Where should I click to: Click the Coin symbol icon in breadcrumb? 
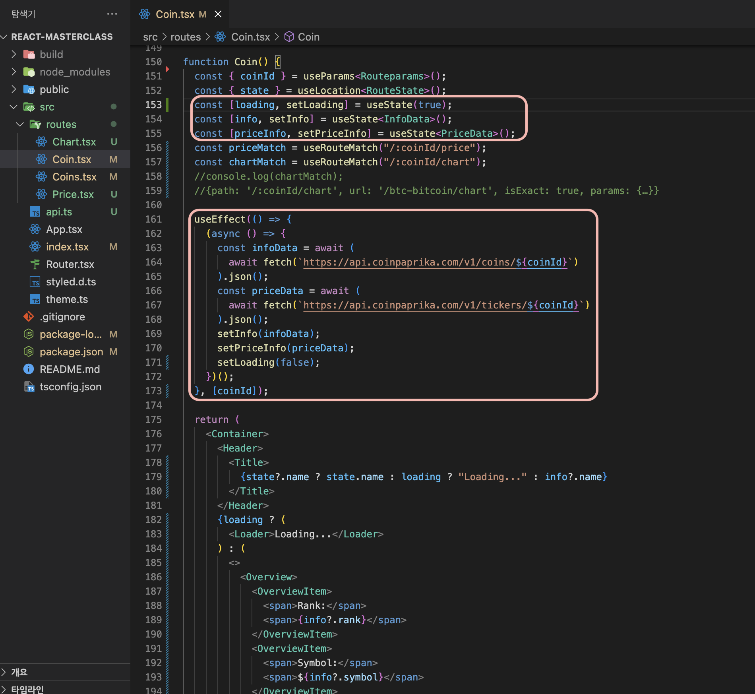point(289,37)
